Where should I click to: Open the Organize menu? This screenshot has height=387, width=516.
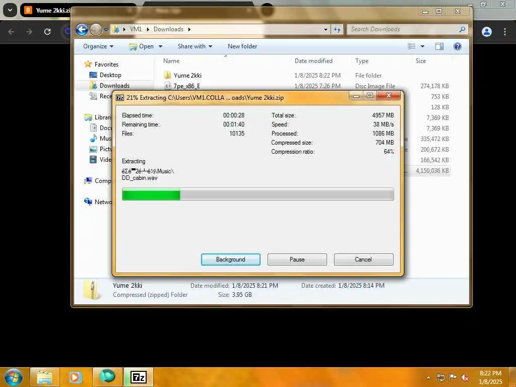click(98, 46)
